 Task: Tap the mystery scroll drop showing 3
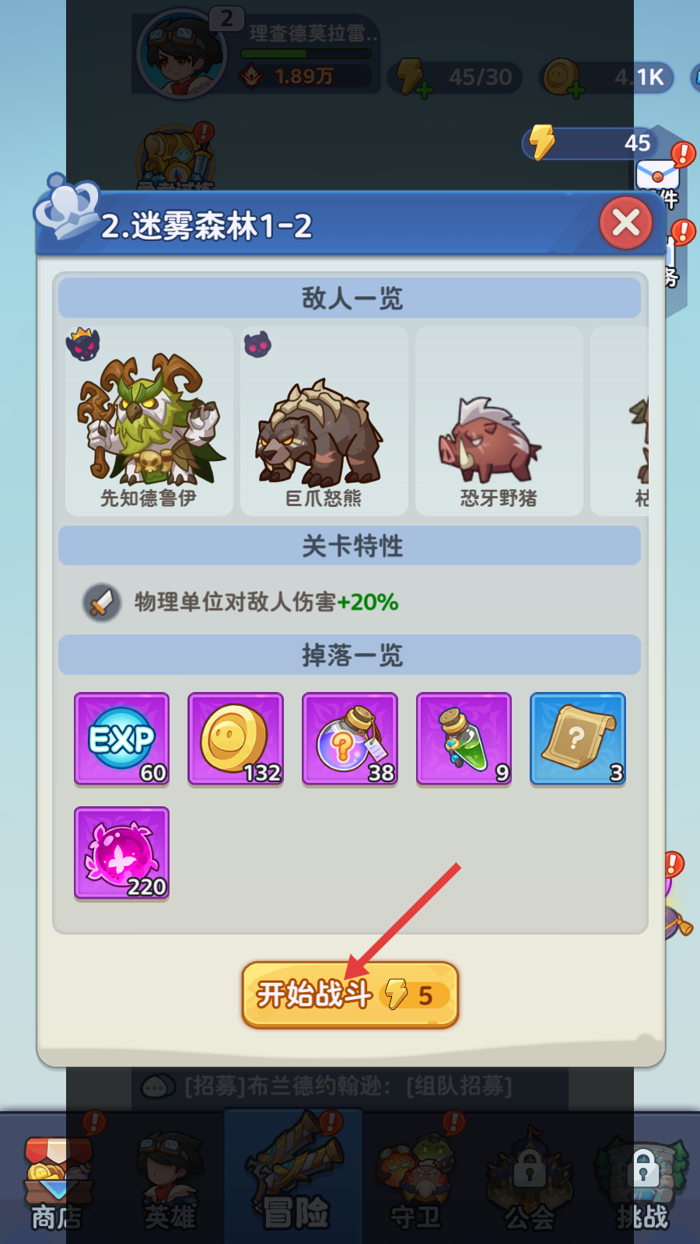pyautogui.click(x=578, y=739)
